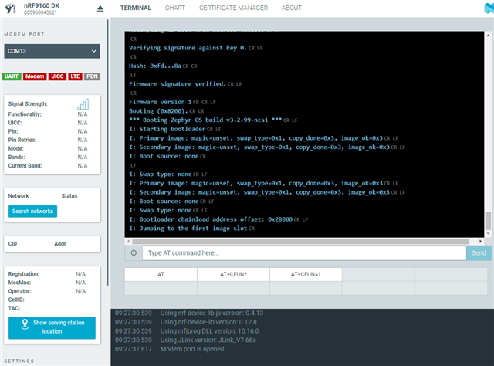Click the command history clock icon
The image size is (494, 366).
click(x=134, y=252)
